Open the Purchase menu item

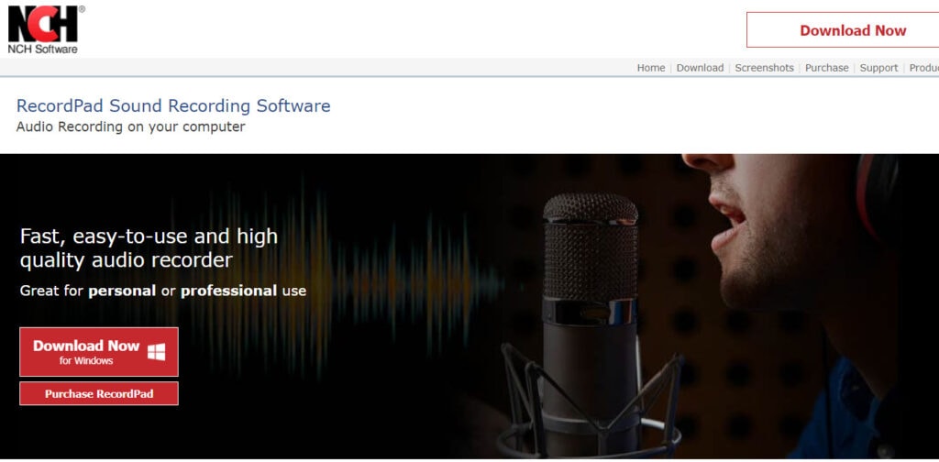click(x=826, y=68)
